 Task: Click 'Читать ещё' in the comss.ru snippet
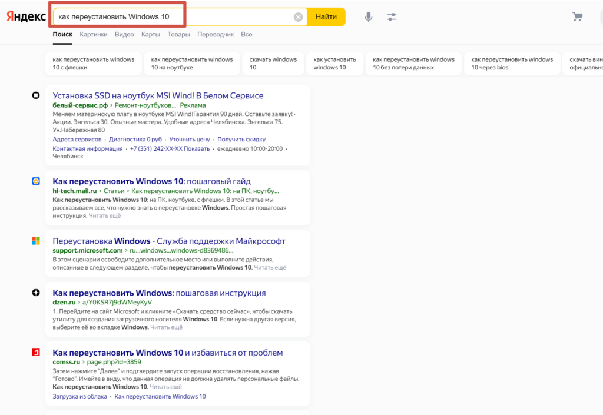(x=165, y=387)
